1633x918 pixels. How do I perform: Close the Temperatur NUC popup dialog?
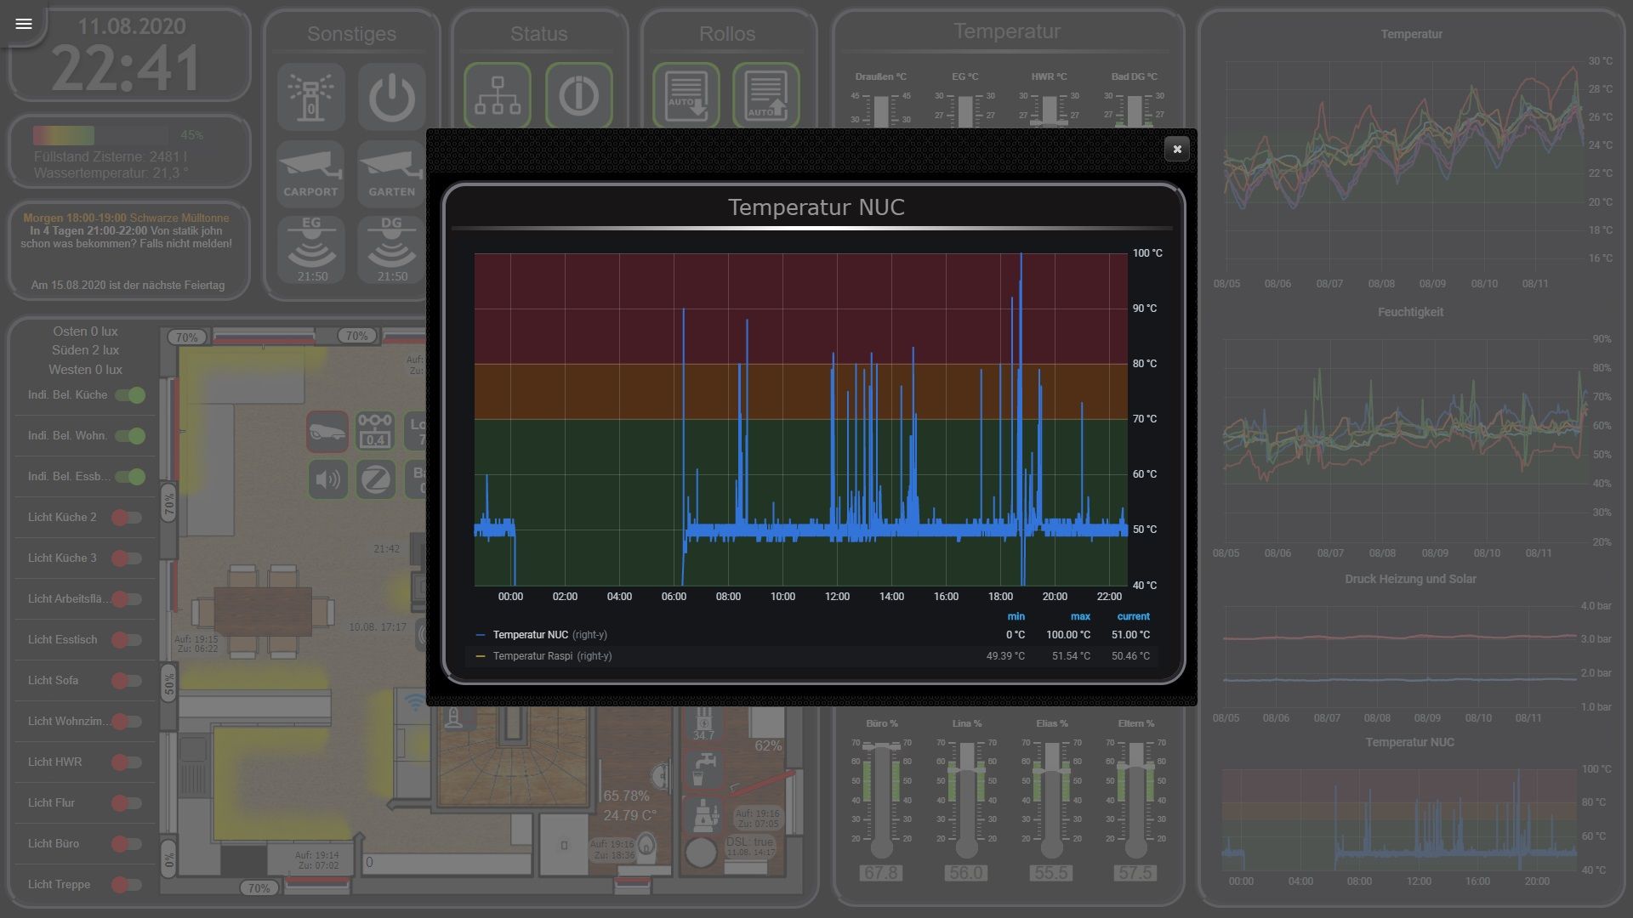pos(1177,149)
